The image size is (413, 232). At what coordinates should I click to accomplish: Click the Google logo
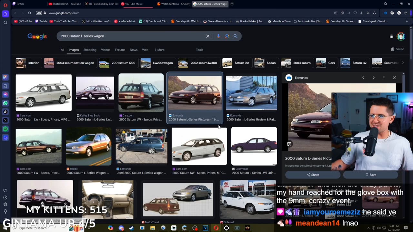pyautogui.click(x=37, y=36)
